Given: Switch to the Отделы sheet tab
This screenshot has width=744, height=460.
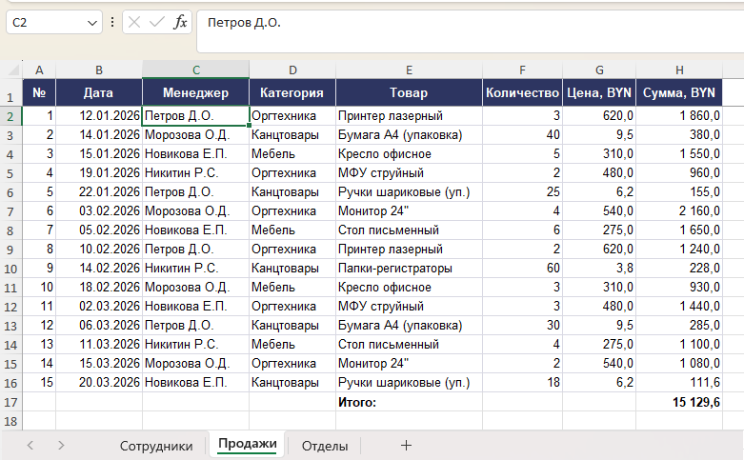Looking at the screenshot, I should coord(325,446).
